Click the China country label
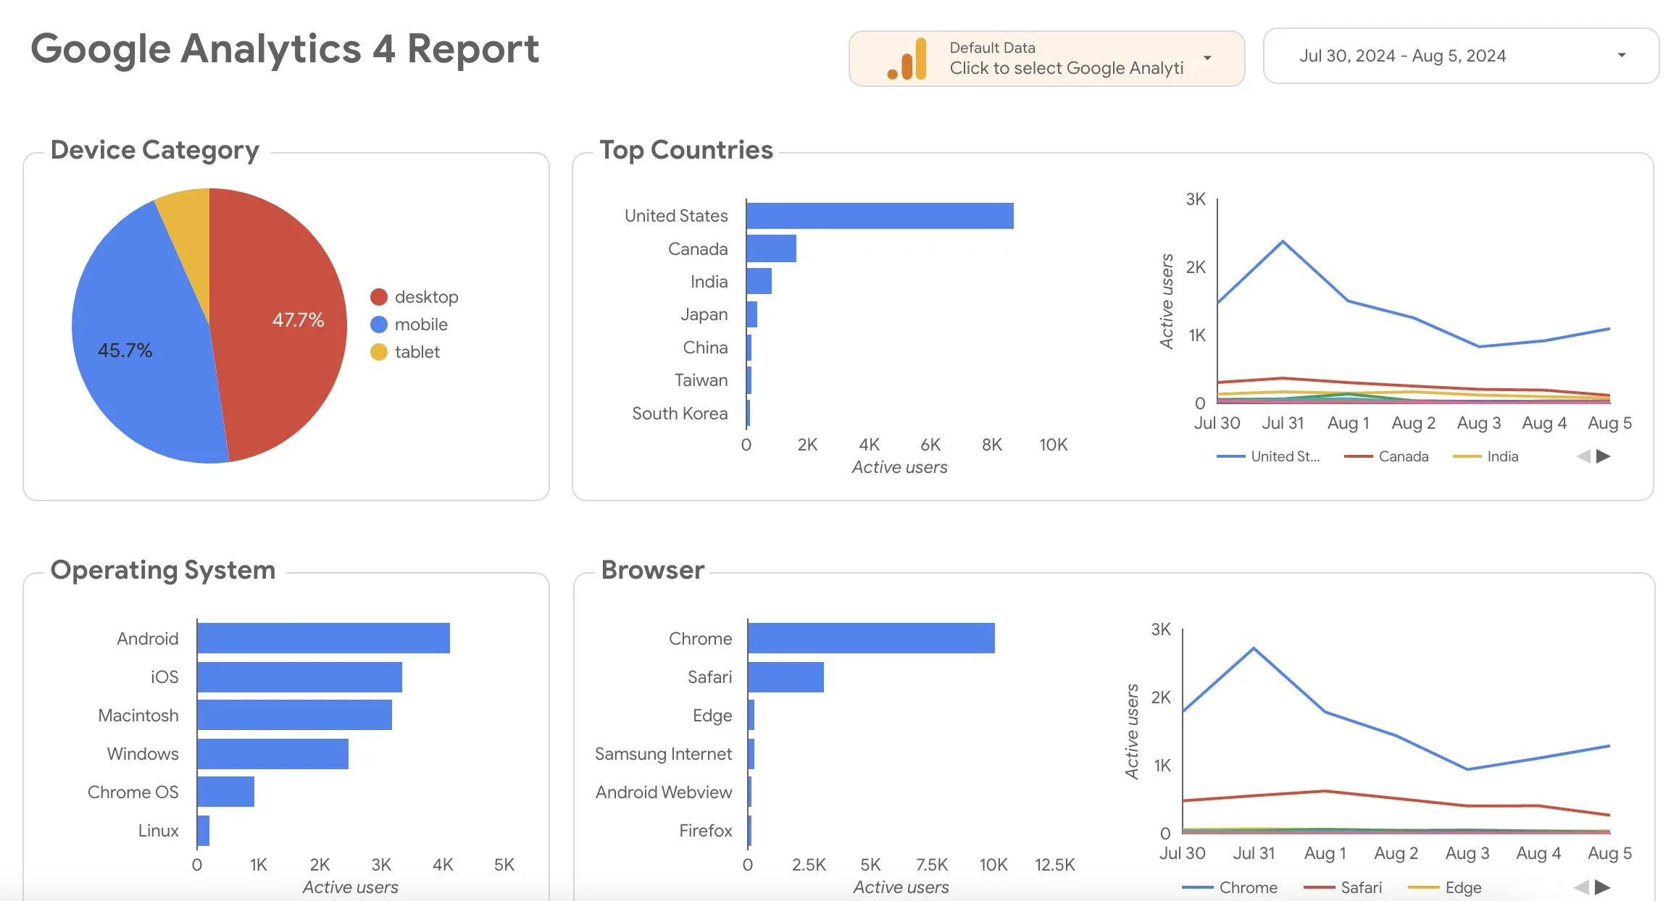The width and height of the screenshot is (1671, 901). [x=705, y=348]
